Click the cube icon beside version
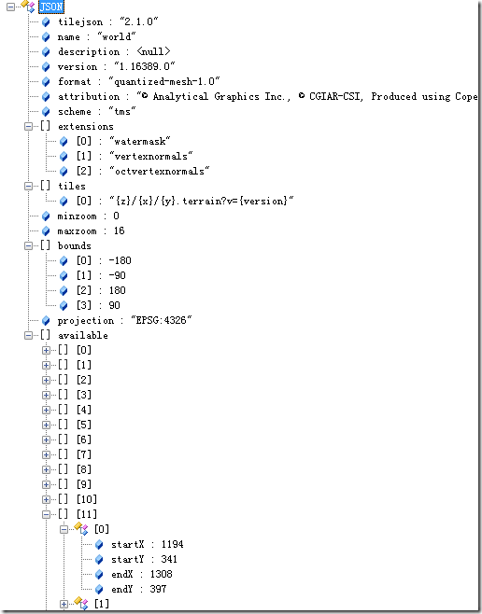The image size is (482, 614). pyautogui.click(x=46, y=66)
